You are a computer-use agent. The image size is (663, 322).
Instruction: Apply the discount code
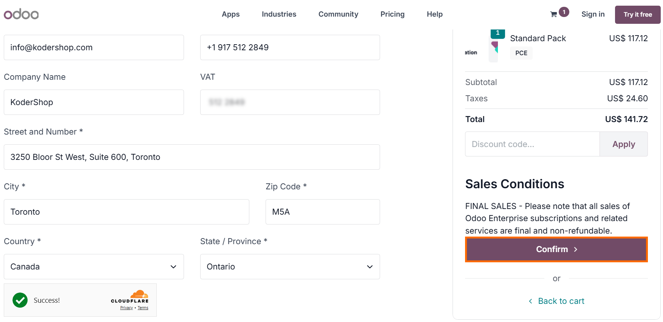tap(623, 144)
